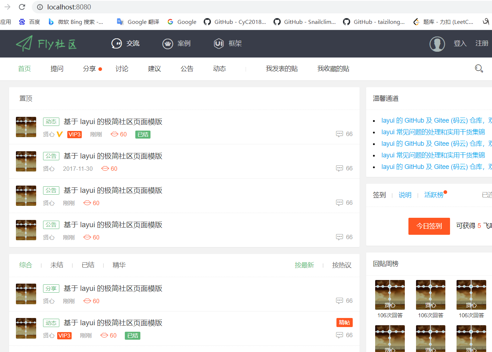Click the view-count eye icon on the 2017-11-30 post

click(105, 169)
